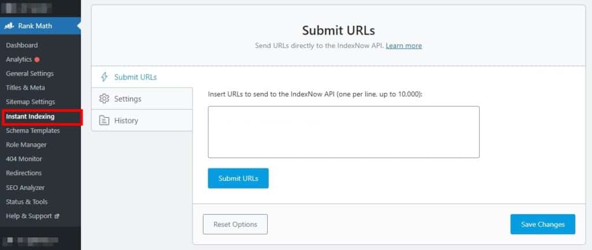592x250 pixels.
Task: Click the Rank Math logo icon
Action: (9, 27)
